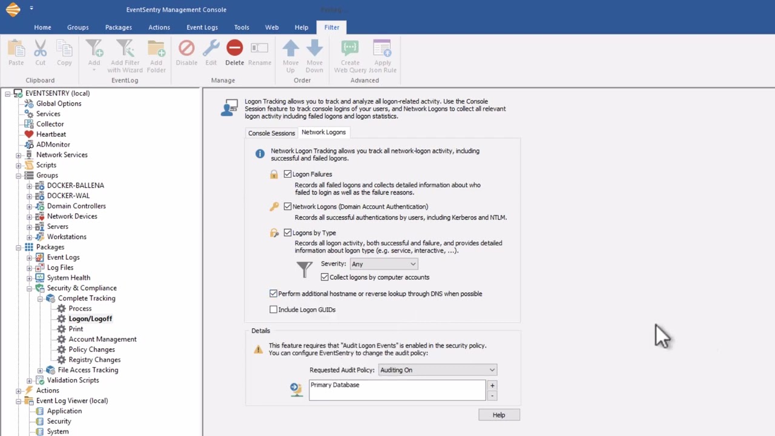Select Validation Scripts tree node

click(x=73, y=380)
